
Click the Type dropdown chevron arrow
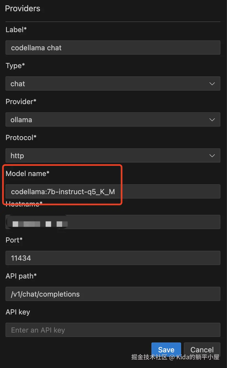click(212, 84)
